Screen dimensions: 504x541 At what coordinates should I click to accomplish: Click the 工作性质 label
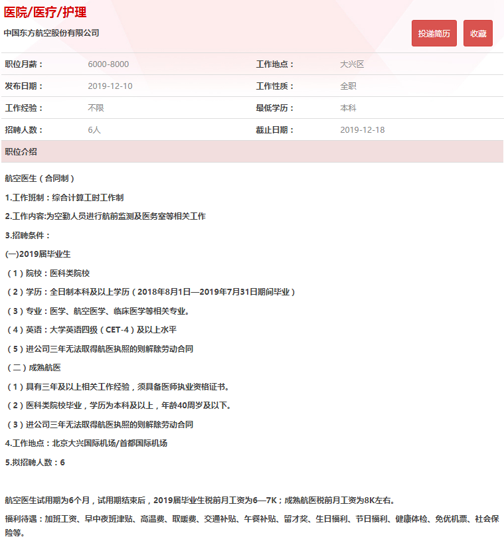pyautogui.click(x=275, y=86)
